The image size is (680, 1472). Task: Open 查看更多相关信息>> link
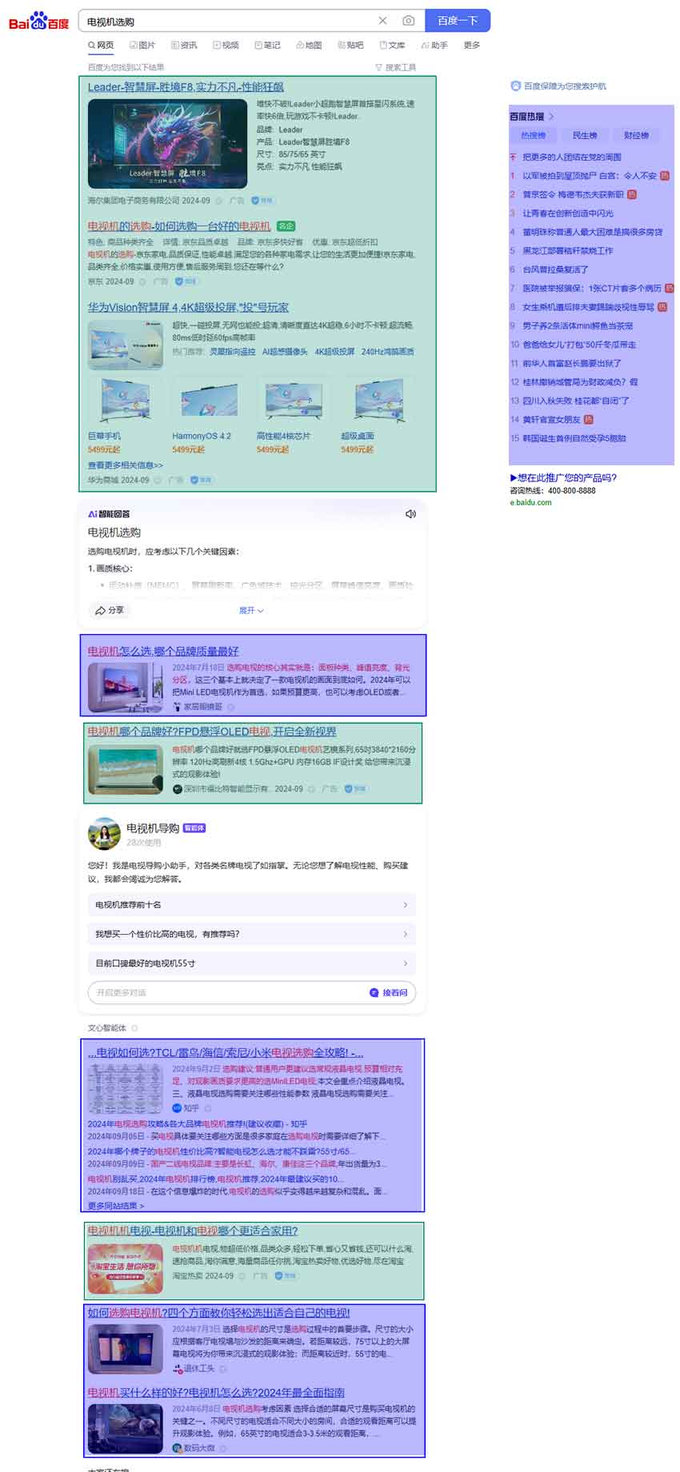(x=126, y=465)
